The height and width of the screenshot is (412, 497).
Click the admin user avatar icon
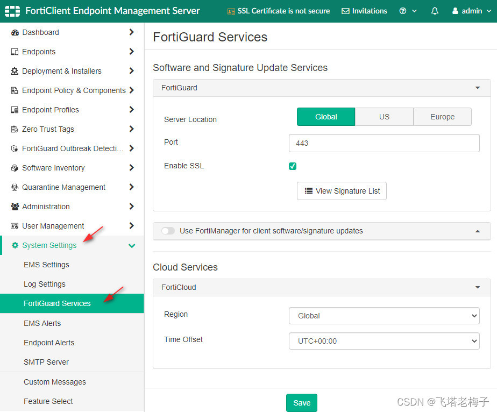[455, 11]
